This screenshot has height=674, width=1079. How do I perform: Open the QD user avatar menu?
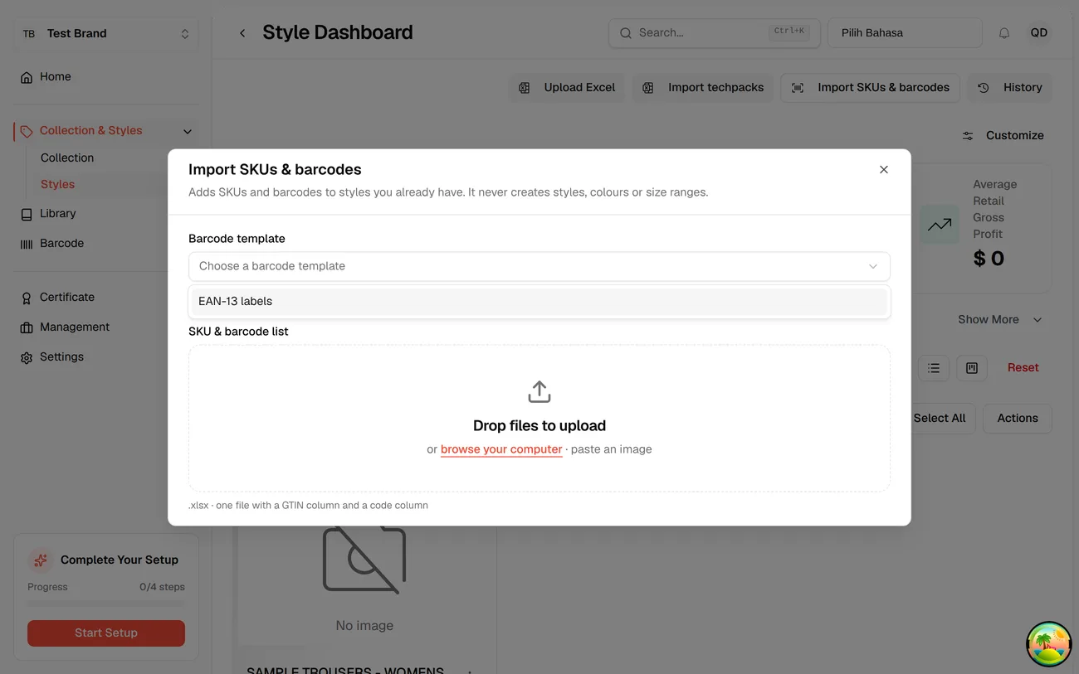click(1039, 33)
